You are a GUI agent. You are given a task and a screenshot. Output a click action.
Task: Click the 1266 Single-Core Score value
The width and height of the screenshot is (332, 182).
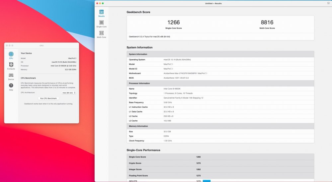coord(173,23)
